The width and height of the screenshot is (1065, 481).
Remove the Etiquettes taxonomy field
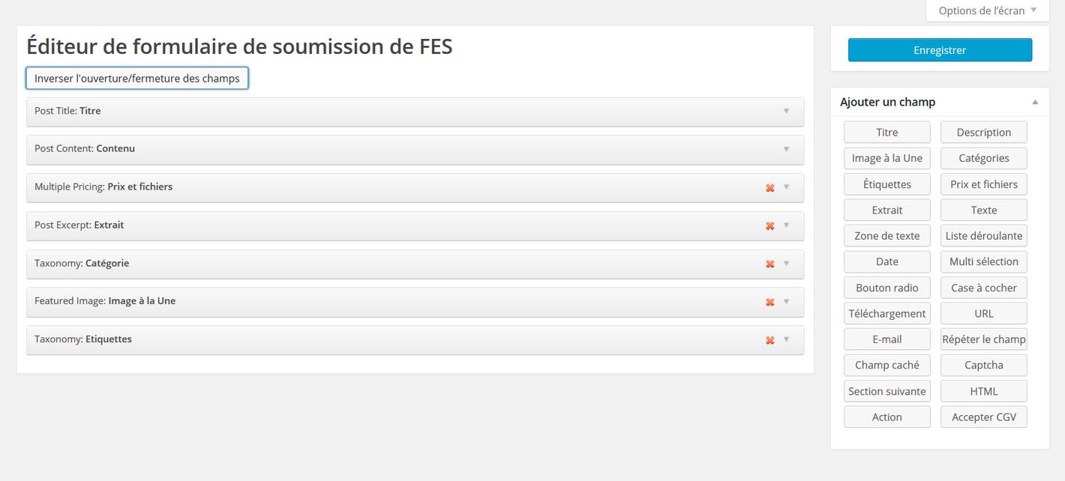pos(769,341)
